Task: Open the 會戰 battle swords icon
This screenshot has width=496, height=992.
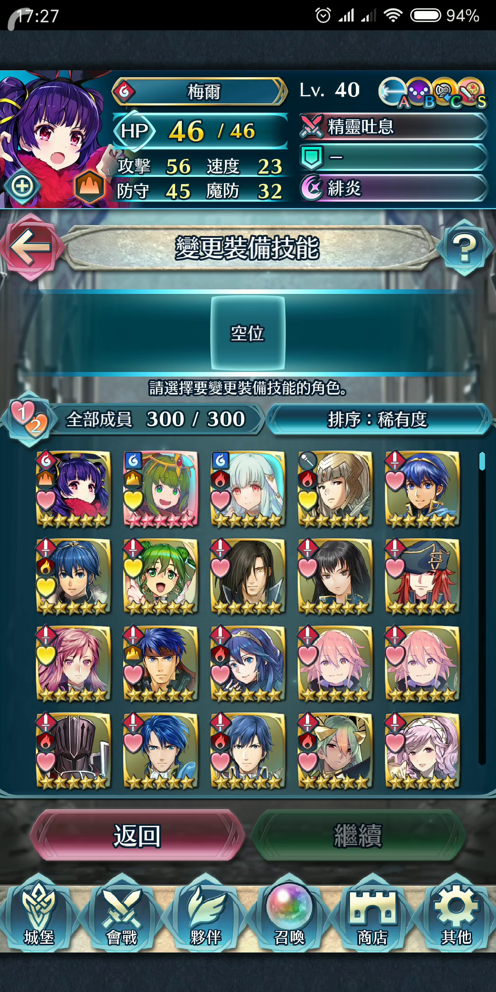Action: coord(122,915)
